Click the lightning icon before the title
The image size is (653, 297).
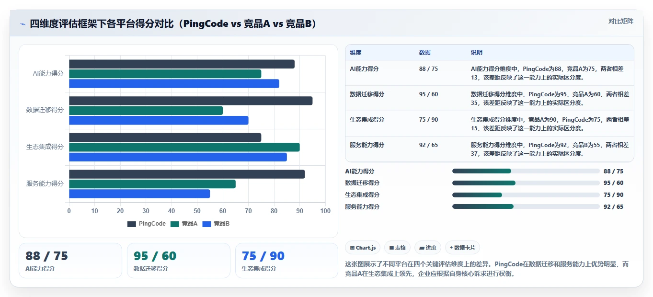pyautogui.click(x=23, y=24)
